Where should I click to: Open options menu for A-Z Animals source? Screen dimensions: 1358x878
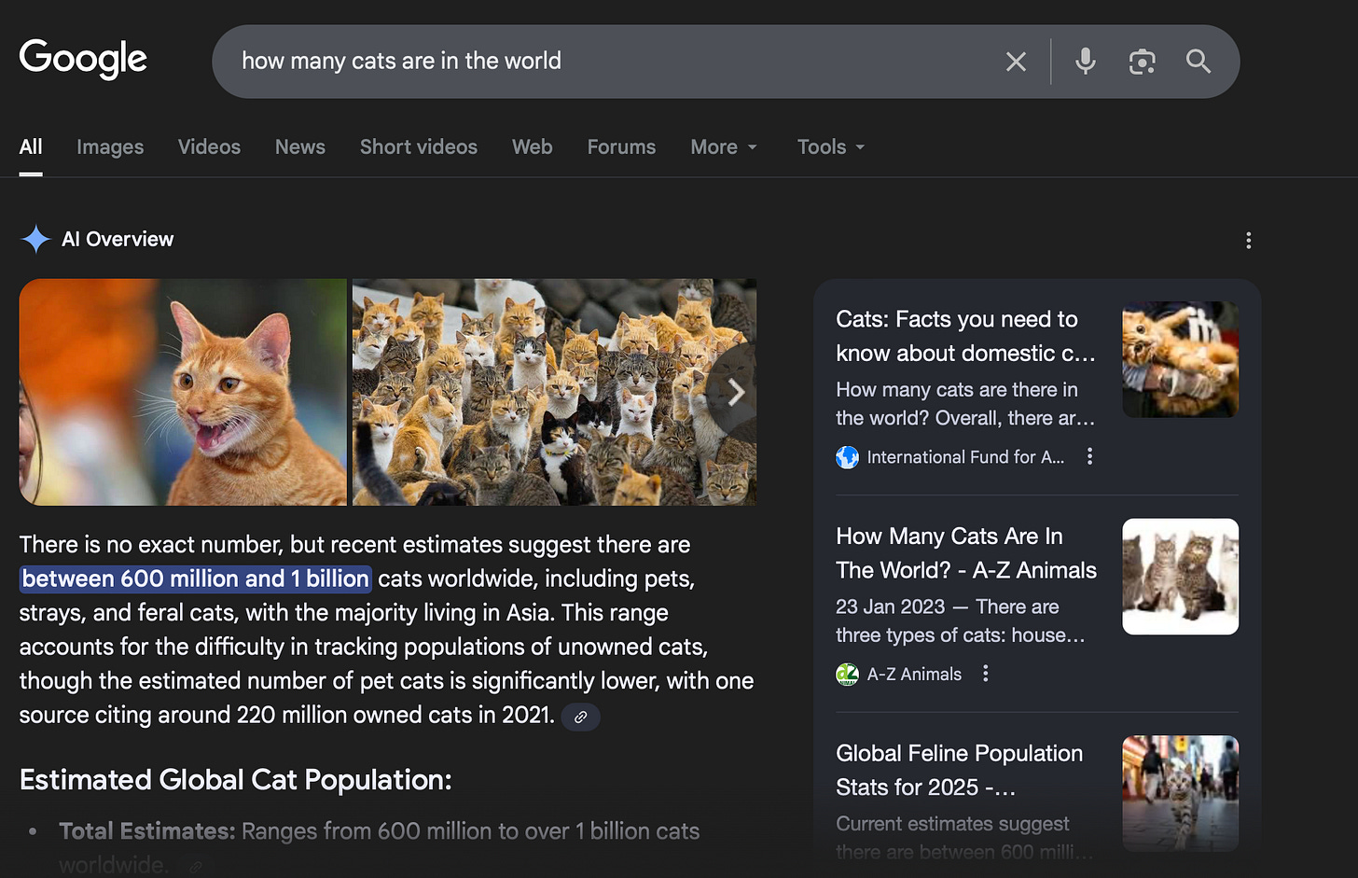click(985, 674)
